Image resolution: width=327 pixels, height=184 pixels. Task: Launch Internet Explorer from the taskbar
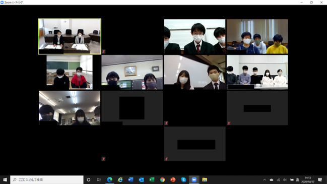pyautogui.click(x=120, y=179)
